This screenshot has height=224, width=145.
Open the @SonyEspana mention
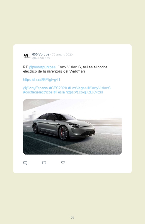[35, 88]
